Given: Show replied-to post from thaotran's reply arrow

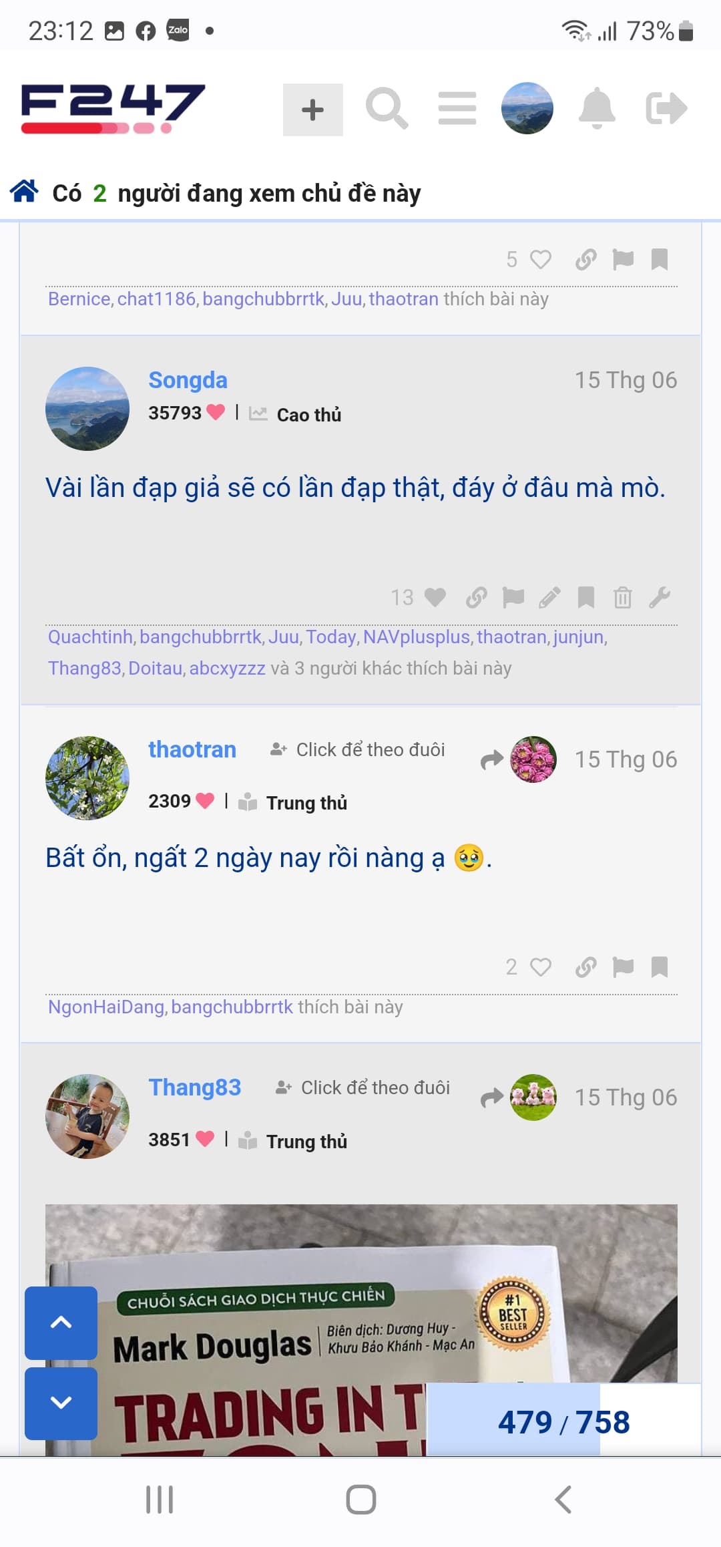Looking at the screenshot, I should [x=492, y=760].
